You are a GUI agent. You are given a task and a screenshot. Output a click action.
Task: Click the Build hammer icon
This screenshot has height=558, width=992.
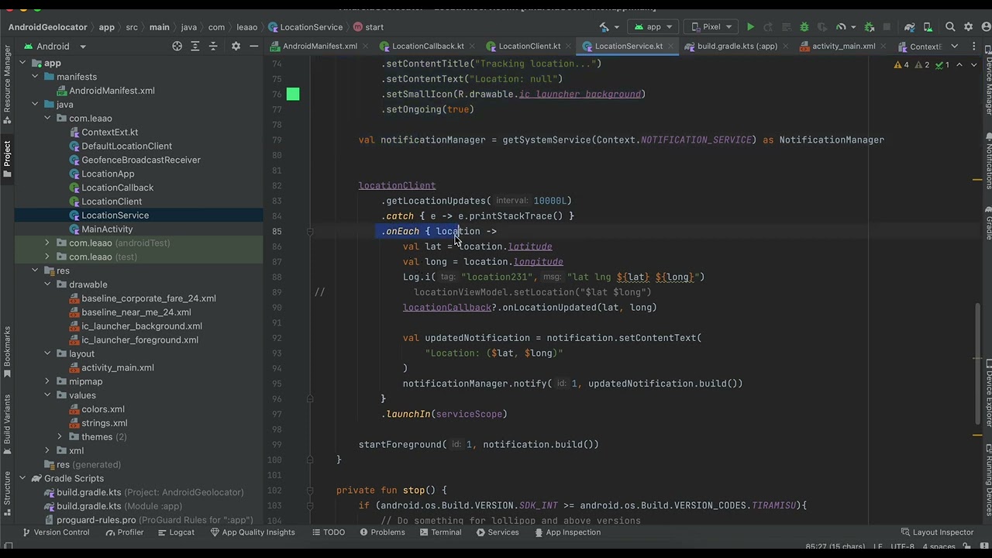604,27
